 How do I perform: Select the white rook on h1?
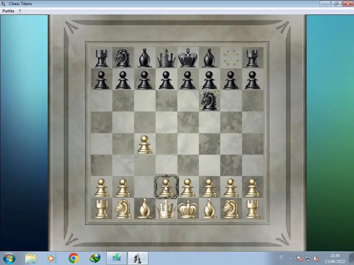pyautogui.click(x=252, y=209)
